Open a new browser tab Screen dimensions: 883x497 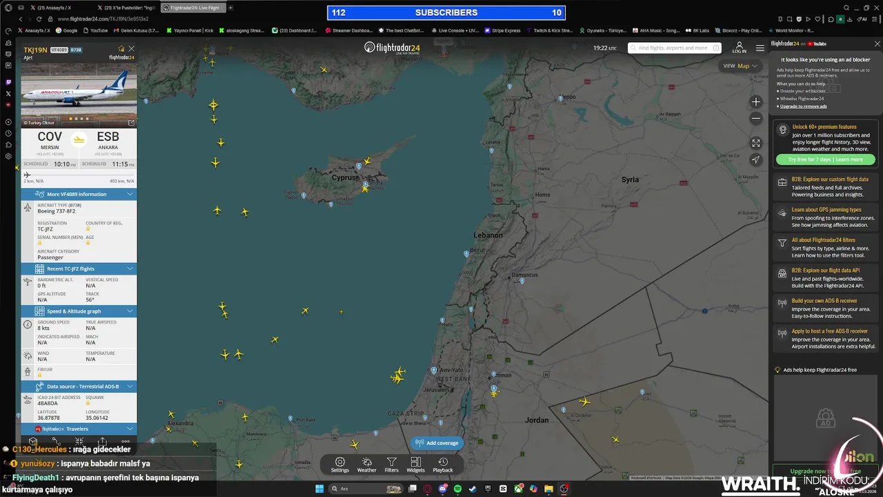click(230, 8)
